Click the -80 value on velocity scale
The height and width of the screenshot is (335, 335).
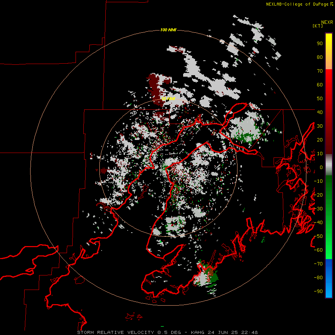point(318,278)
